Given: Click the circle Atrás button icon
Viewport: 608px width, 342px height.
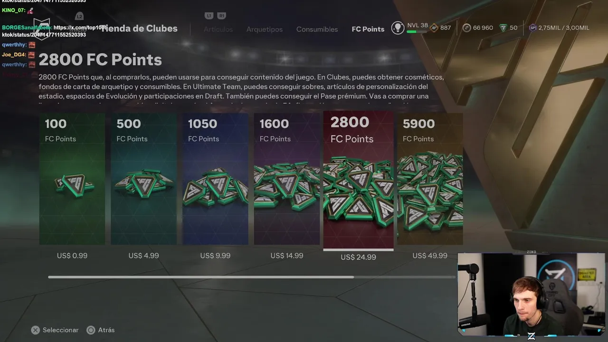Looking at the screenshot, I should pos(91,330).
